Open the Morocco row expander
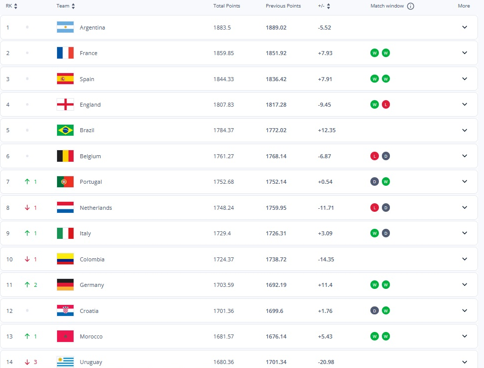The width and height of the screenshot is (484, 368). [464, 336]
